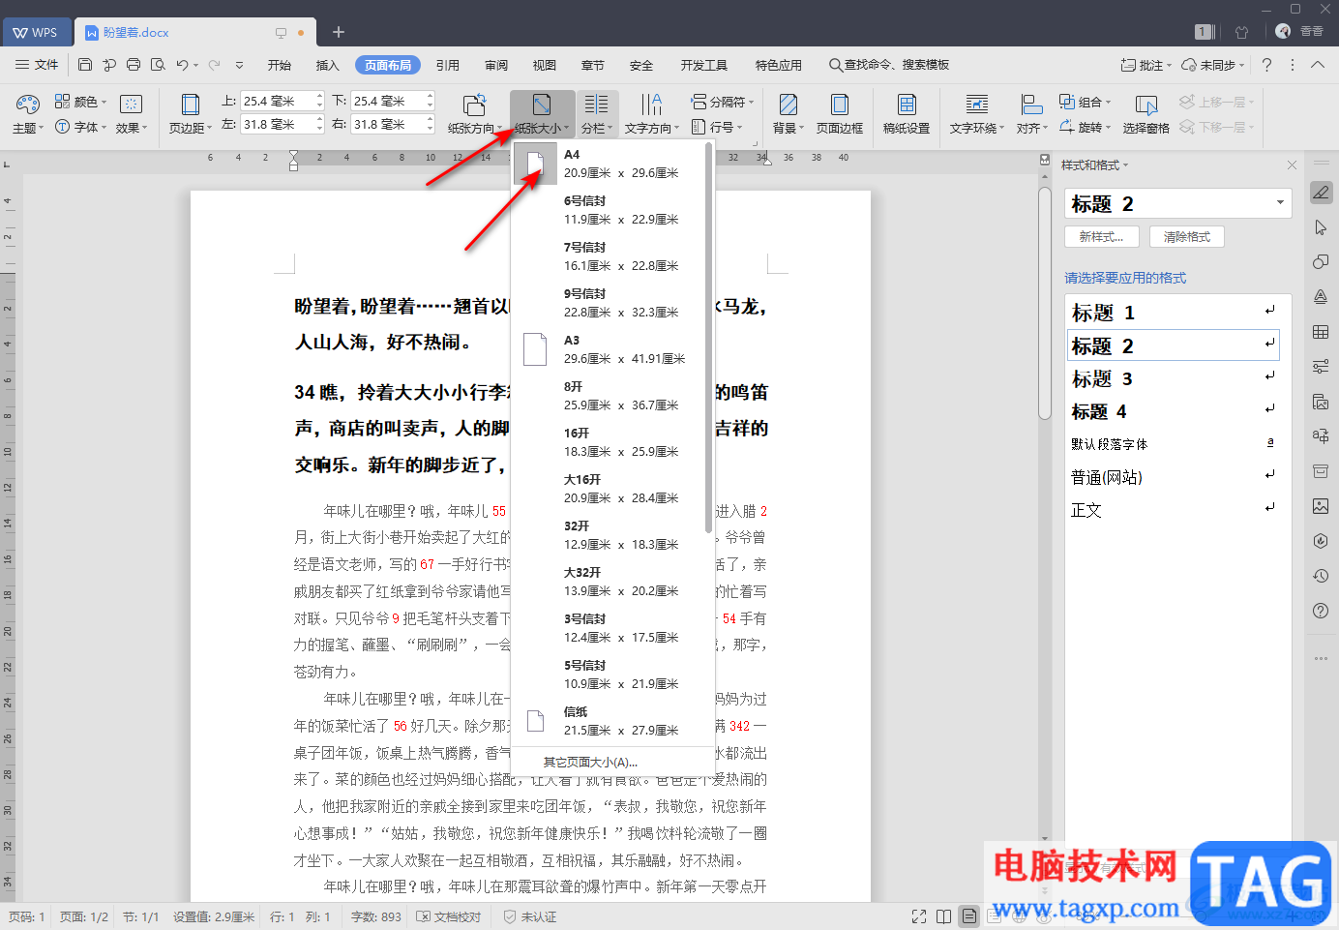Click the history clock icon in right sidebar

(x=1321, y=576)
